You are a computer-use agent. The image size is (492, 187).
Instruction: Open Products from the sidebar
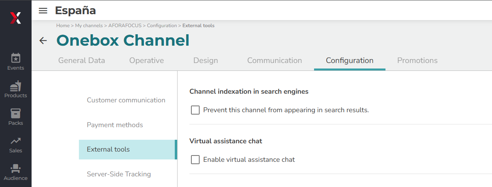(x=16, y=89)
